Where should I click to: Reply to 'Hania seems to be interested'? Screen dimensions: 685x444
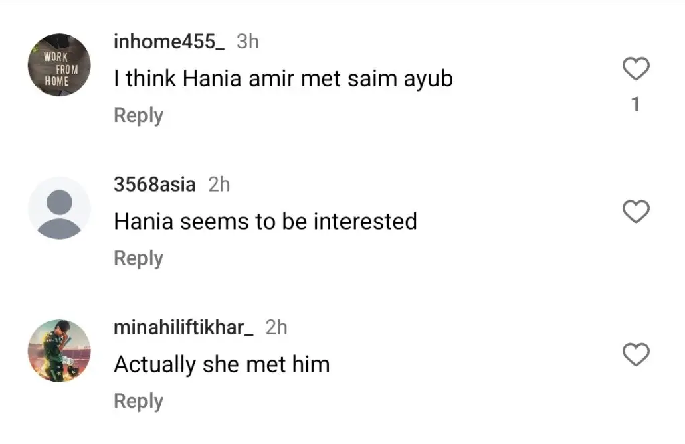[138, 258]
